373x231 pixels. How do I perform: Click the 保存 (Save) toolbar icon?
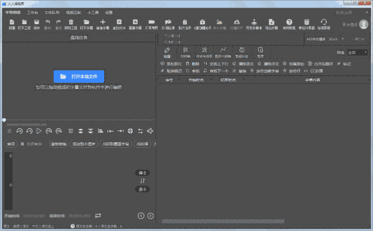[x=37, y=23]
